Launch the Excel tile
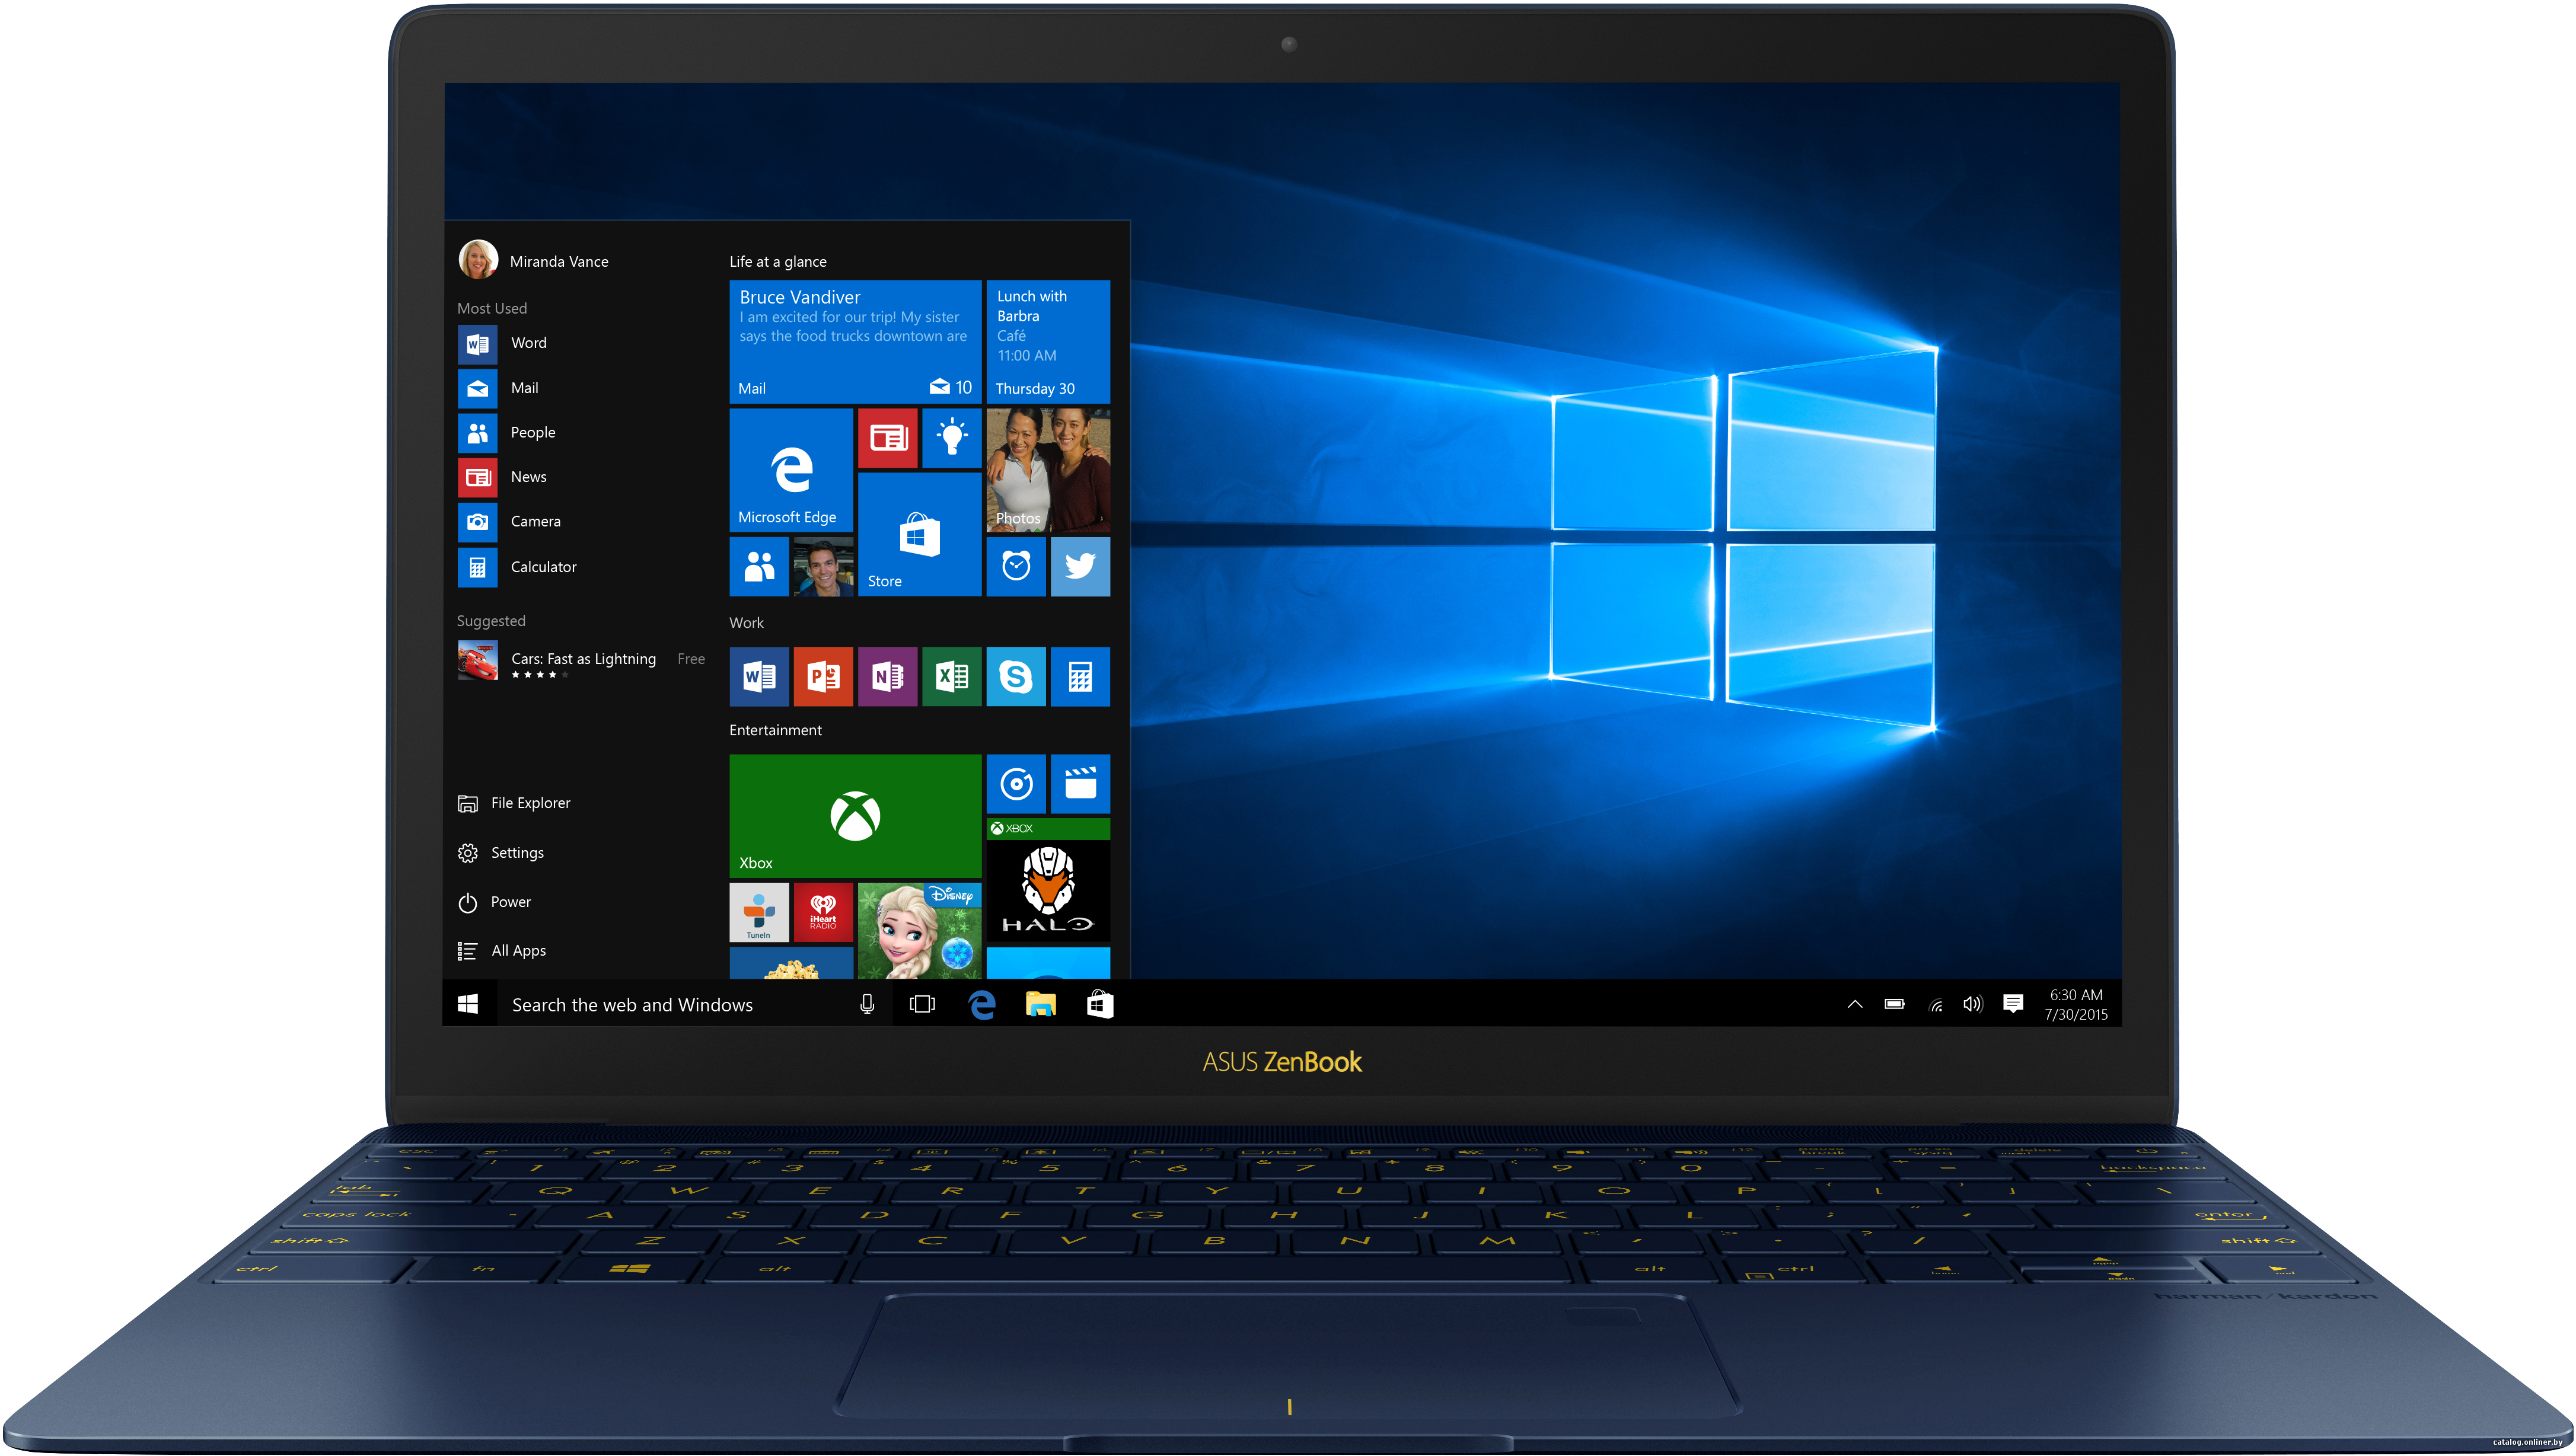Viewport: 2576px width, 1456px height. click(x=951, y=676)
